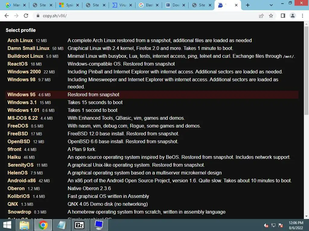Click 'A Plan 9 fork.' description
Image resolution: width=309 pixels, height=231 pixels.
pyautogui.click(x=82, y=149)
